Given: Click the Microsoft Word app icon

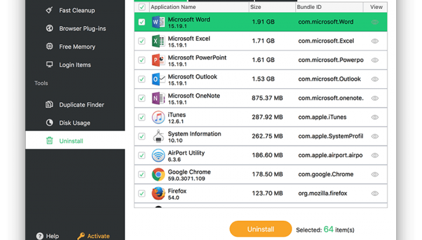Looking at the screenshot, I should click(159, 22).
